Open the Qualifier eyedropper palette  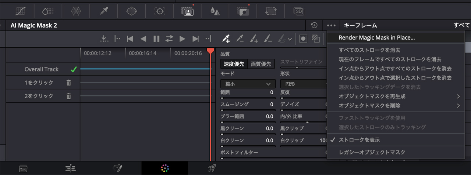click(104, 11)
